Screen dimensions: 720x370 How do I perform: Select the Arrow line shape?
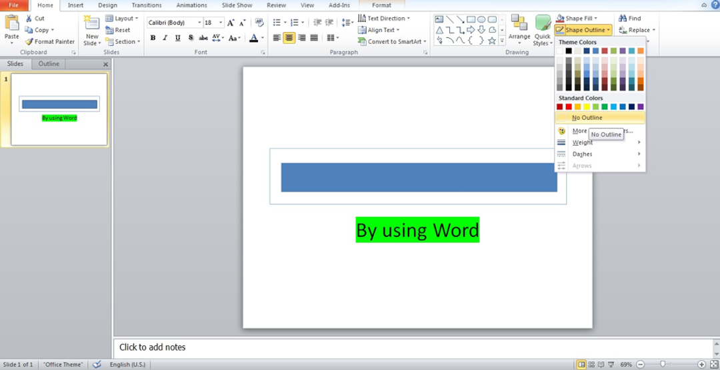pyautogui.click(x=460, y=19)
